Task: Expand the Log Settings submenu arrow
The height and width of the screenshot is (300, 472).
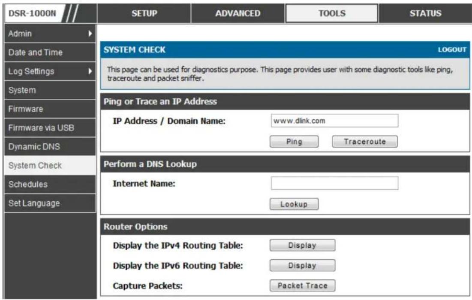Action: coord(90,71)
